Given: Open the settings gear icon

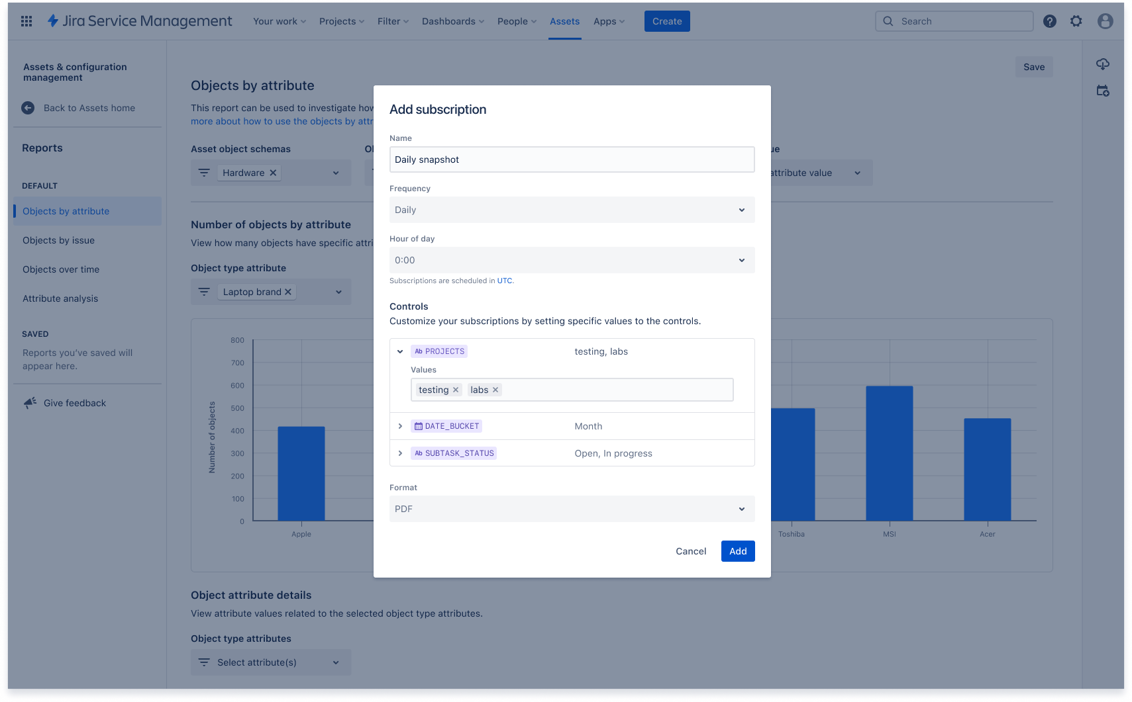Looking at the screenshot, I should point(1076,21).
